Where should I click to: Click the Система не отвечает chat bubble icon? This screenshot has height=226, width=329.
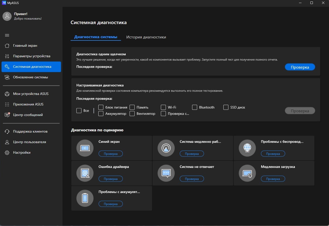tap(166, 173)
